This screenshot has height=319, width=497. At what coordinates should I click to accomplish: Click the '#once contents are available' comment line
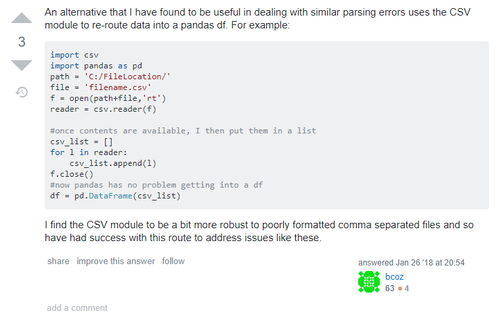point(183,131)
